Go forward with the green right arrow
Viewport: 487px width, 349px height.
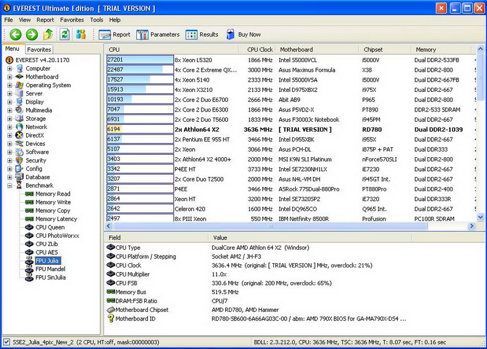pyautogui.click(x=32, y=35)
